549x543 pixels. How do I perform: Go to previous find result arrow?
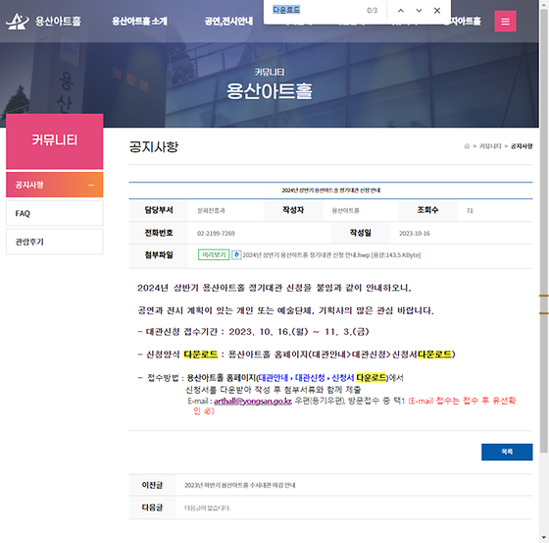(401, 11)
